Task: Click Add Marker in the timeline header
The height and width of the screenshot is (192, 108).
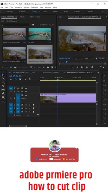Action: (x=25, y=79)
